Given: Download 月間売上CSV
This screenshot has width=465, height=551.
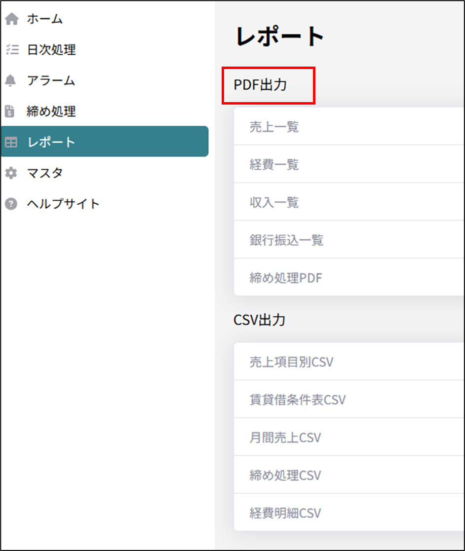Looking at the screenshot, I should [285, 438].
